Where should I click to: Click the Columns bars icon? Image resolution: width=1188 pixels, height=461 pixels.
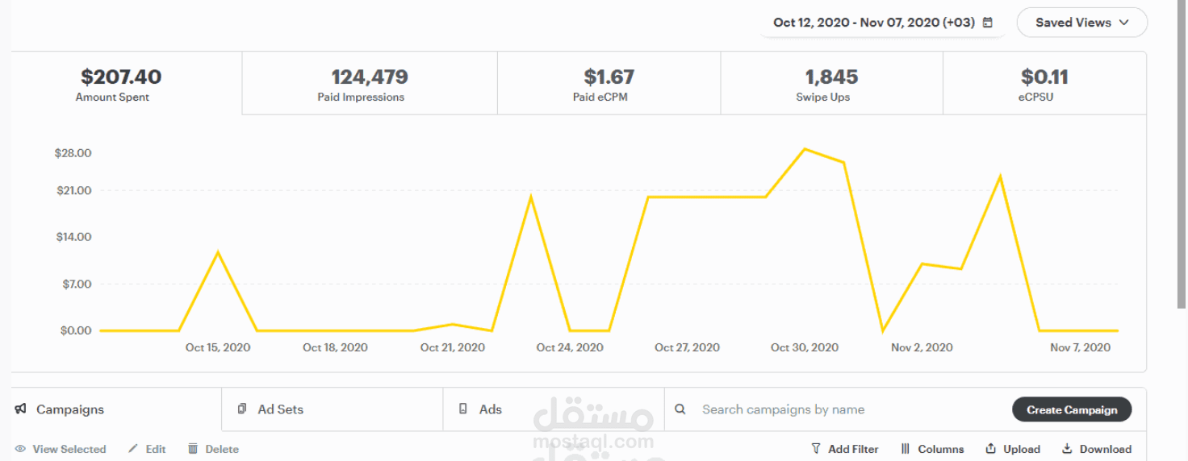coord(906,449)
